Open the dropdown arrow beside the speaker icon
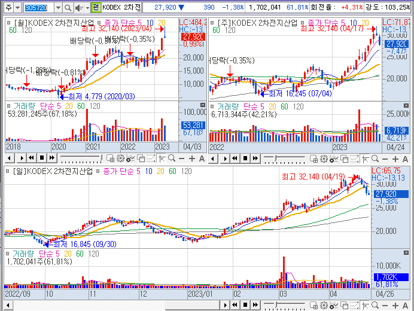This screenshot has height=311, width=414. [87, 8]
